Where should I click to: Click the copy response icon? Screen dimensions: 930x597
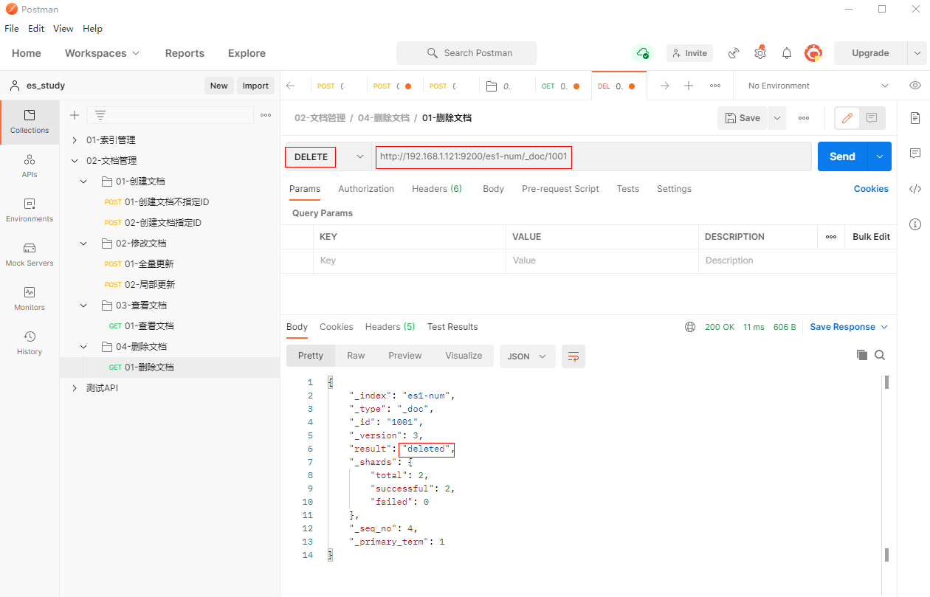pos(861,355)
